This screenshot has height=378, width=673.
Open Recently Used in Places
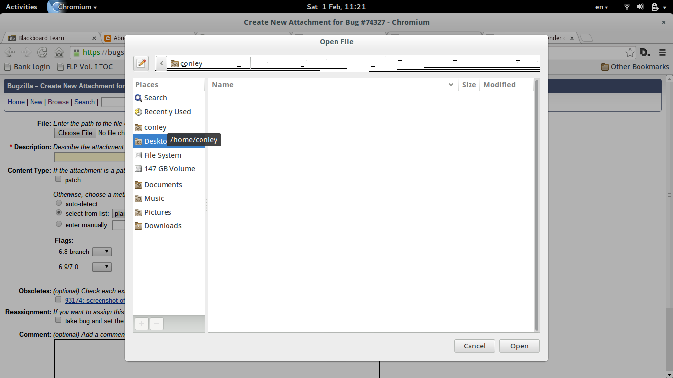pyautogui.click(x=167, y=112)
